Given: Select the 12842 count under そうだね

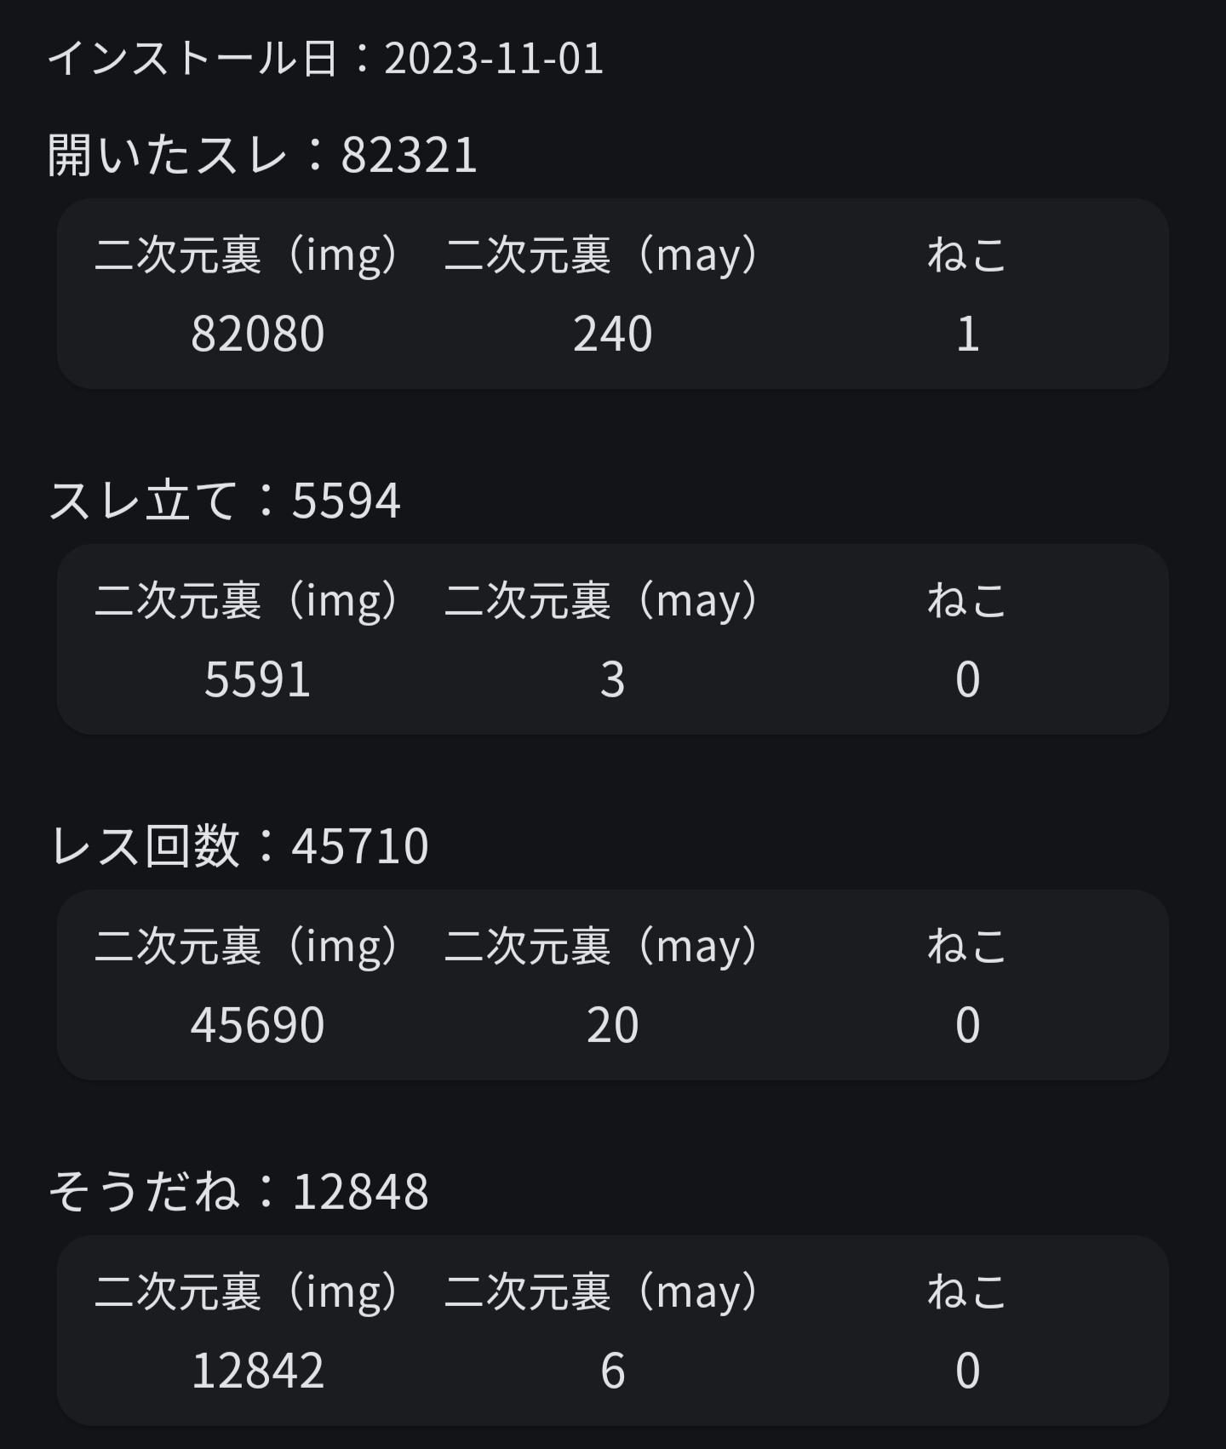Looking at the screenshot, I should (x=257, y=1371).
